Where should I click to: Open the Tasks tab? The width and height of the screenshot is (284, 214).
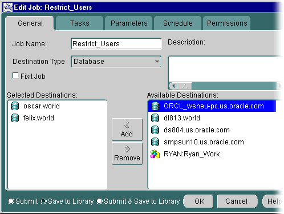coord(80,23)
